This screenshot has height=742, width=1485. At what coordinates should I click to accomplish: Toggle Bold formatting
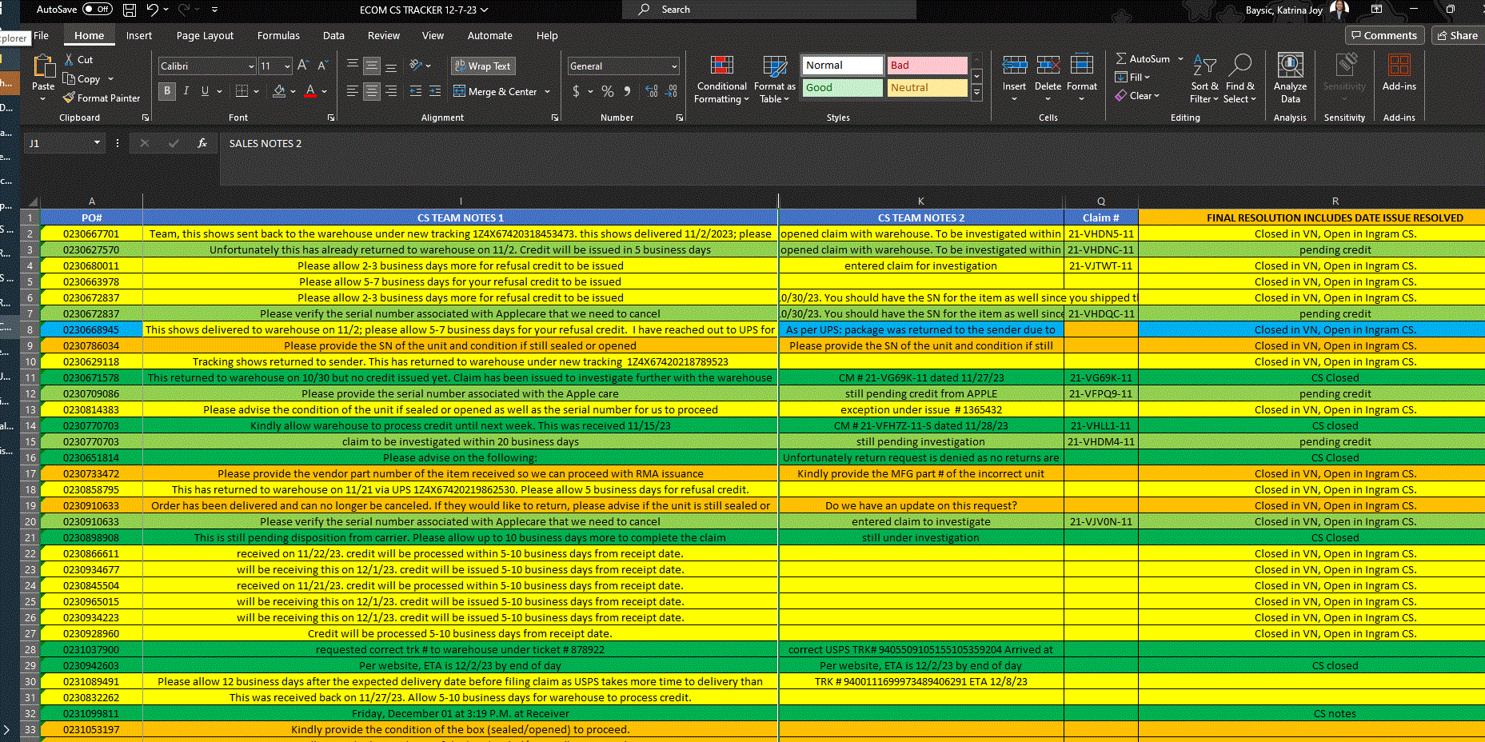point(166,91)
